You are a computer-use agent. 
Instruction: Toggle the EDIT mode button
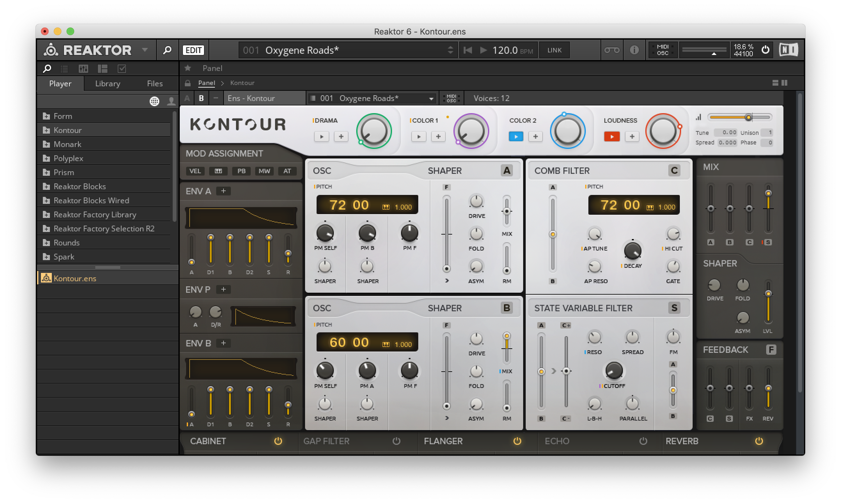[193, 50]
